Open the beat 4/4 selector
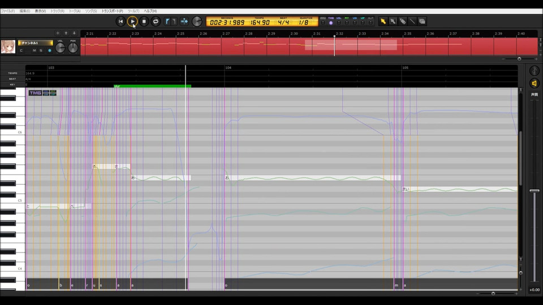The image size is (543, 305). [x=283, y=22]
